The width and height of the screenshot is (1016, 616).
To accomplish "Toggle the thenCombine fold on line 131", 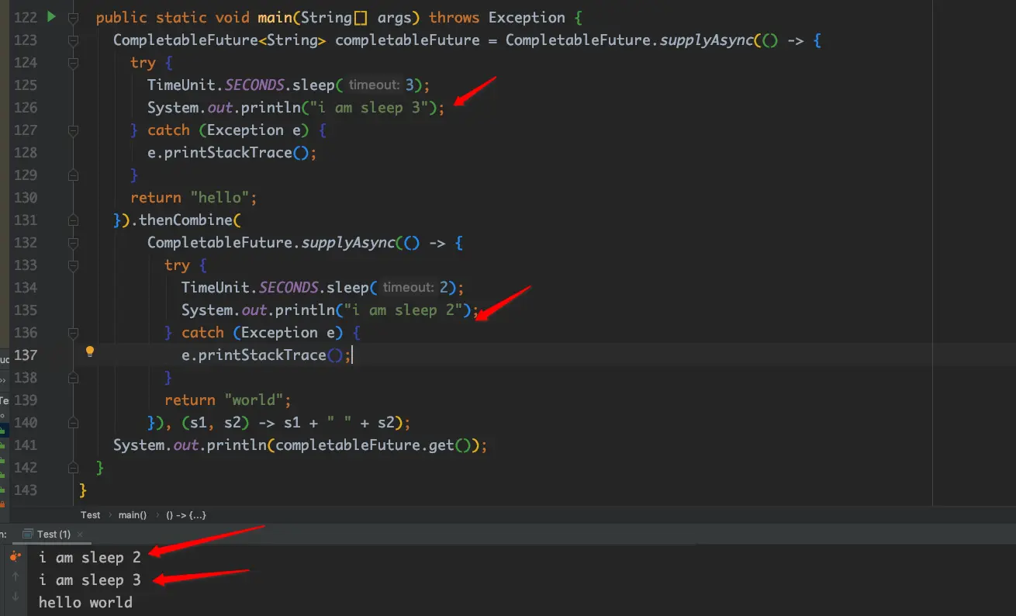I will pyautogui.click(x=73, y=220).
